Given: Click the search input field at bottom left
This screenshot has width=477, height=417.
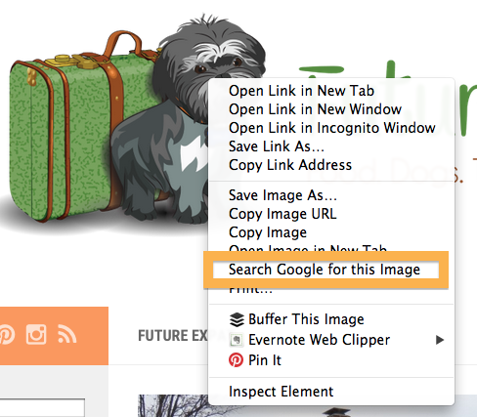Looking at the screenshot, I should coord(42,407).
